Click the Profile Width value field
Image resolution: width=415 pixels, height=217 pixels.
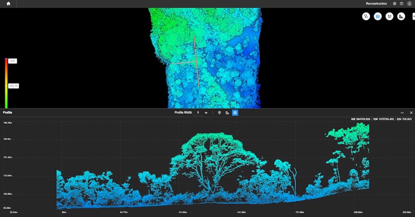point(199,113)
